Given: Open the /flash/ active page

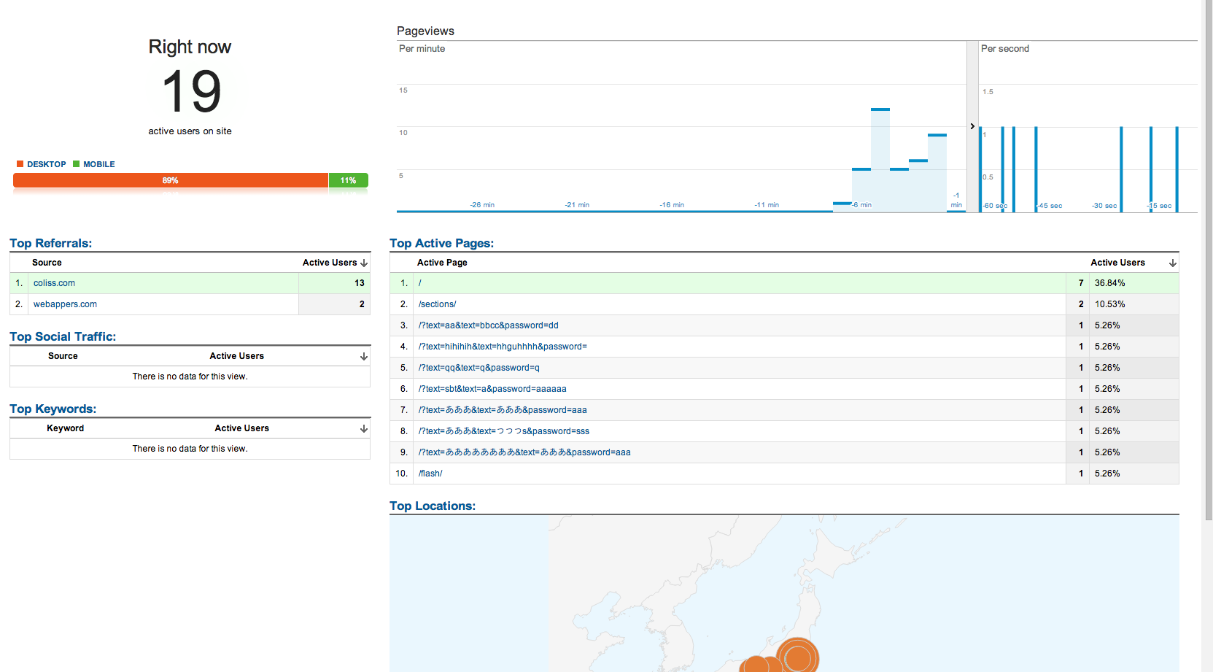Looking at the screenshot, I should click(430, 474).
